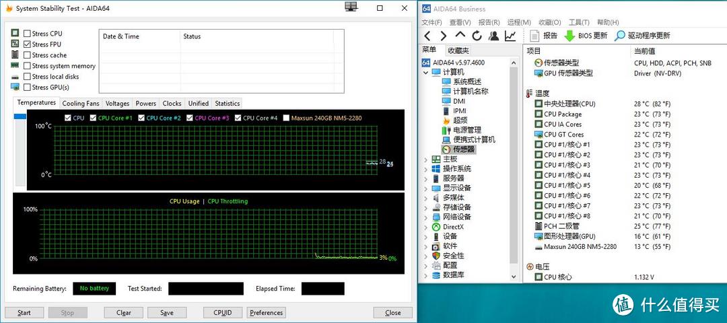
Task: Select the DMI tree item
Action: (454, 101)
